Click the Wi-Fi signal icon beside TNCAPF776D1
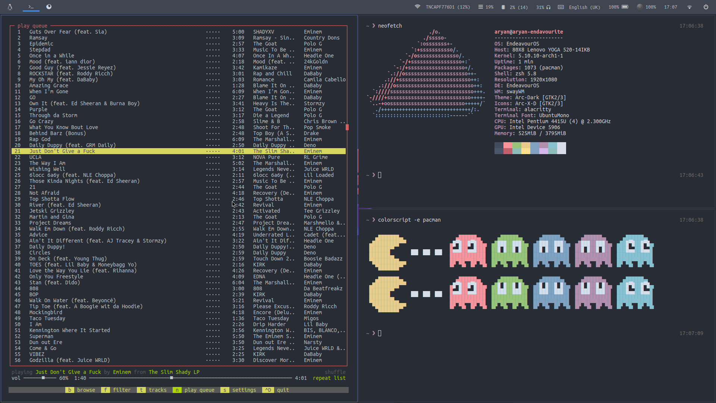The height and width of the screenshot is (403, 716). [418, 7]
